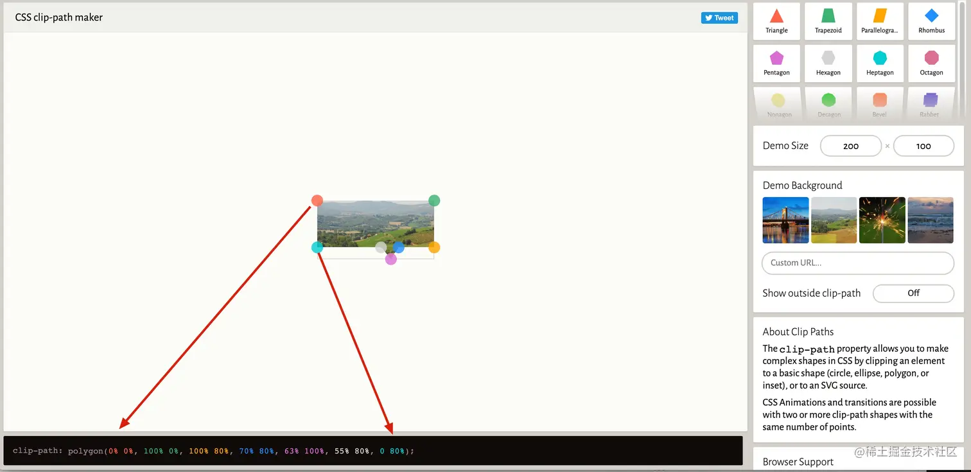This screenshot has height=472, width=971.
Task: Grab the blue polygon handle
Action: click(399, 247)
